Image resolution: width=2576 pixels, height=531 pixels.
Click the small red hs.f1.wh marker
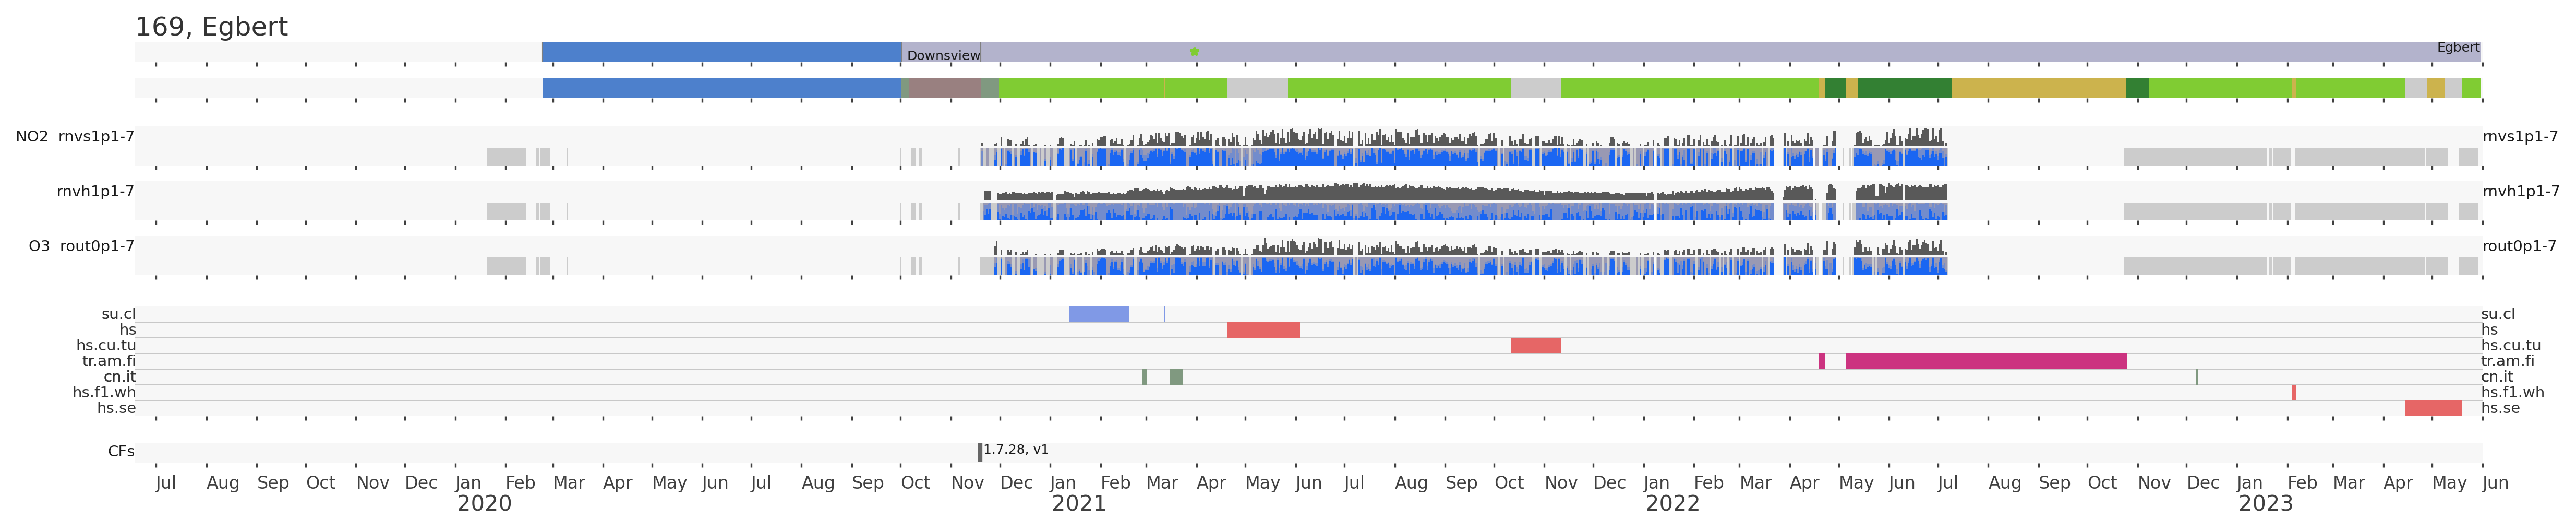tap(2293, 393)
